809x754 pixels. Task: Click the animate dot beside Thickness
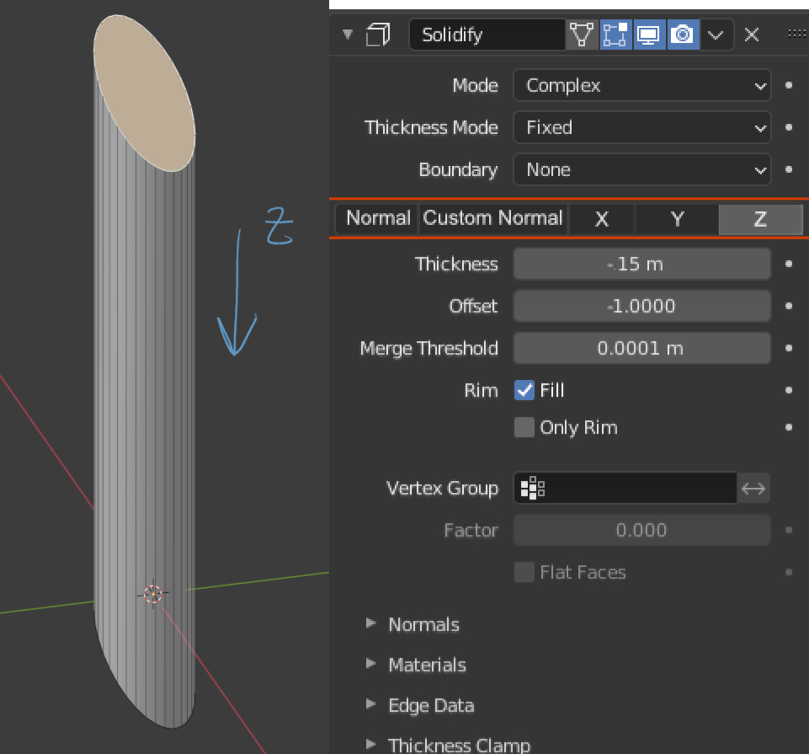pos(788,264)
